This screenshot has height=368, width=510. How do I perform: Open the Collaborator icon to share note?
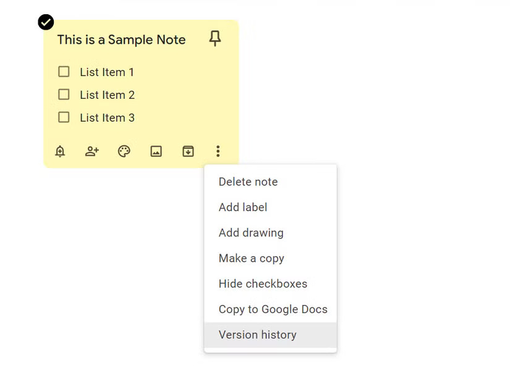tap(91, 151)
